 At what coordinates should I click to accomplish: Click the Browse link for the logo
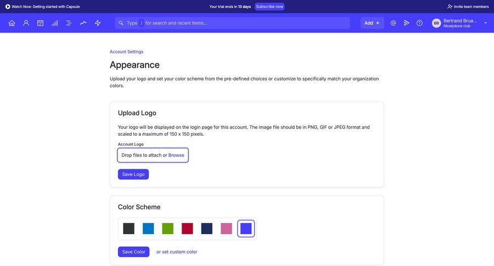[176, 156]
